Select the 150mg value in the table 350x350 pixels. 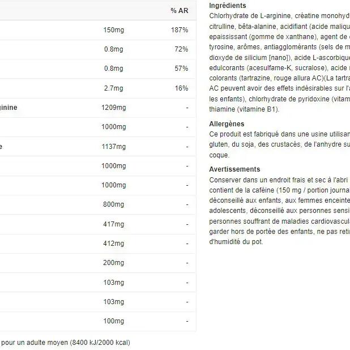click(x=113, y=29)
